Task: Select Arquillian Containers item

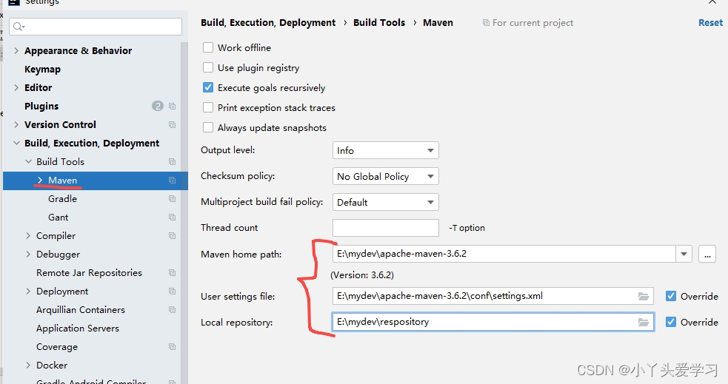Action: [81, 310]
